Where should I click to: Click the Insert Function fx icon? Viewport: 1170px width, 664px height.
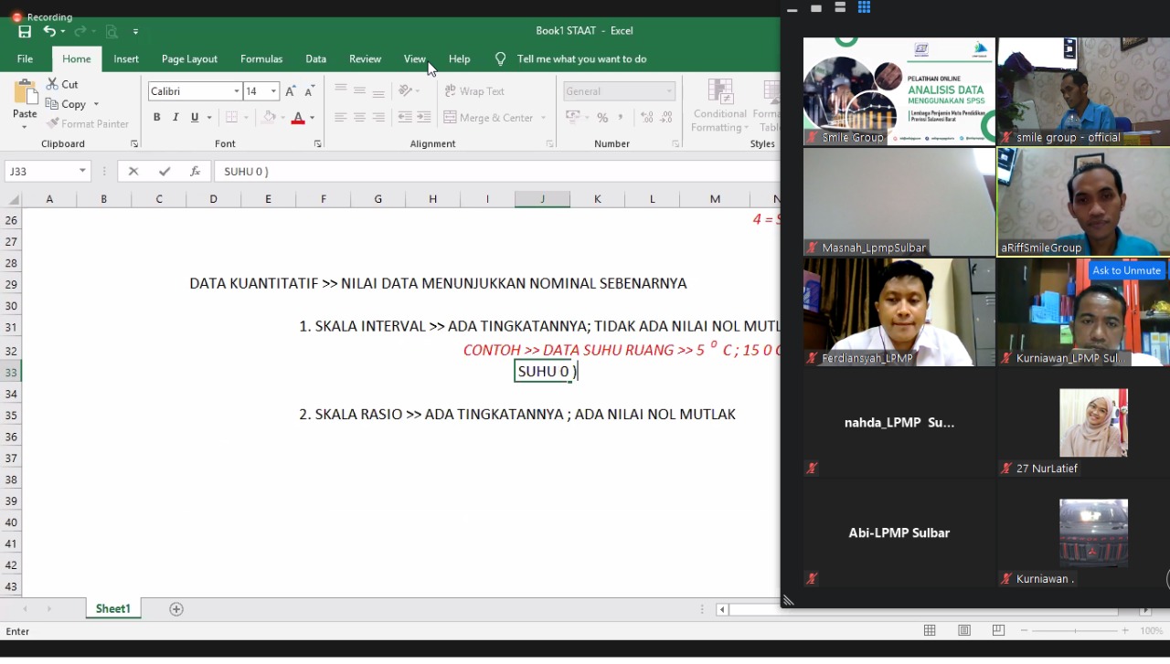[x=195, y=171]
